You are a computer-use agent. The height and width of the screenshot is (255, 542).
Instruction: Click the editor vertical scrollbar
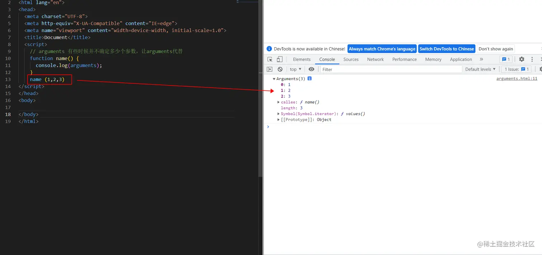point(261,88)
